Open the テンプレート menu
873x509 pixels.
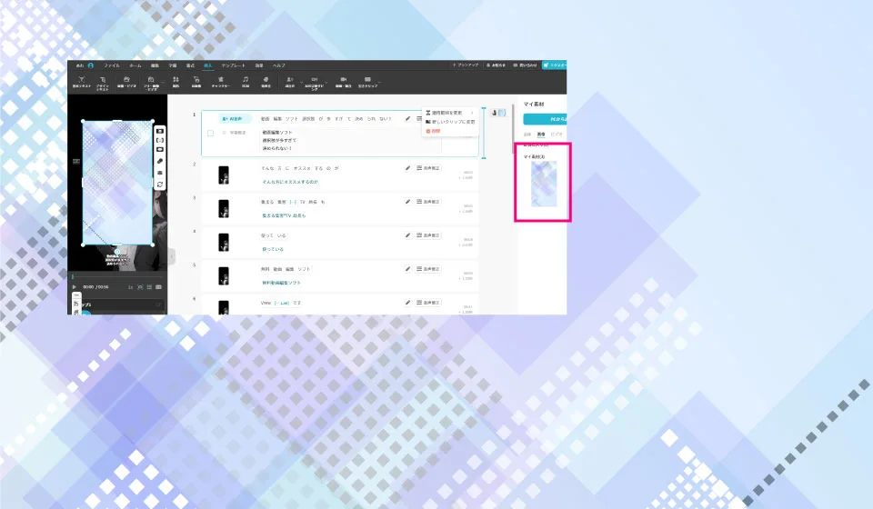(234, 65)
